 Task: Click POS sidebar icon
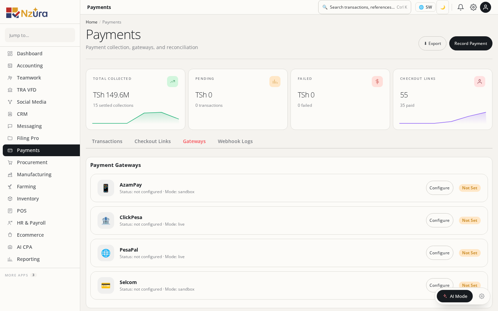click(x=10, y=211)
